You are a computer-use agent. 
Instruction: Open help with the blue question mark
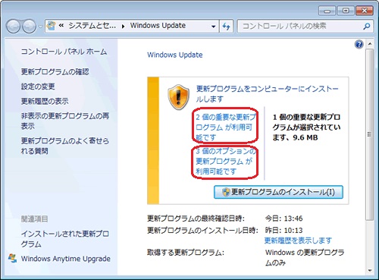359,45
